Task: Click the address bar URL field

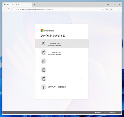Action: pos(58,9)
